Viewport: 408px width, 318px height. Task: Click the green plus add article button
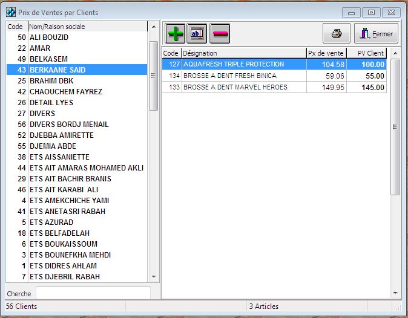tap(175, 33)
